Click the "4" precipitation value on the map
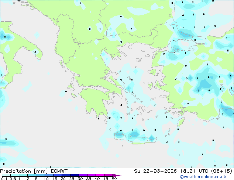Viewport: 234px width, 180px height. (230, 76)
